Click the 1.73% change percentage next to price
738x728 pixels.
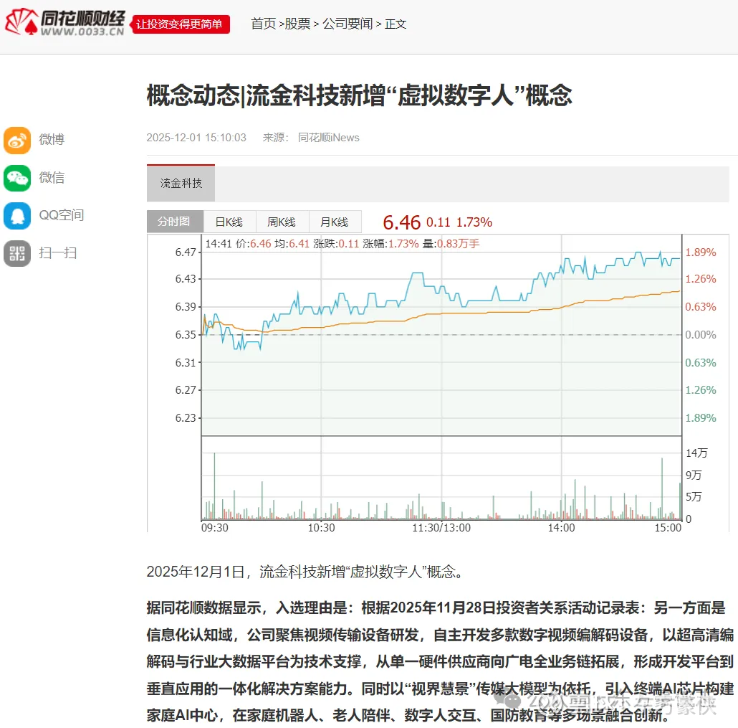(x=474, y=222)
